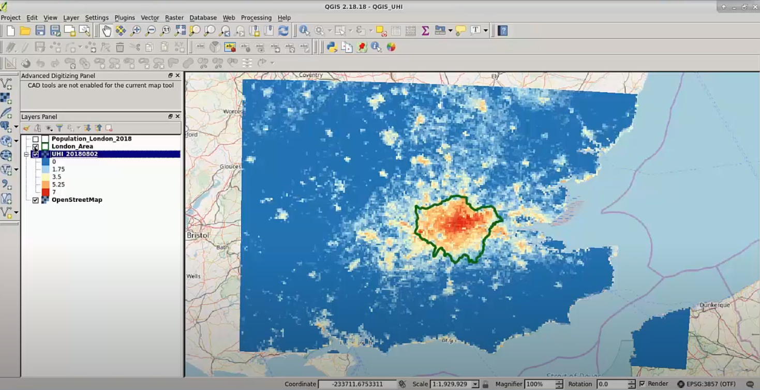The width and height of the screenshot is (760, 390).
Task: Remove selected layer icon in Layers Panel
Action: [109, 128]
